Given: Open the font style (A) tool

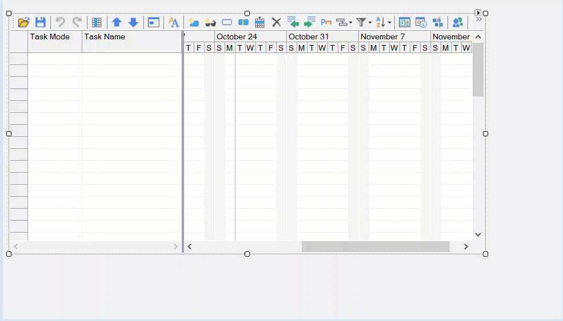Looking at the screenshot, I should click(174, 22).
